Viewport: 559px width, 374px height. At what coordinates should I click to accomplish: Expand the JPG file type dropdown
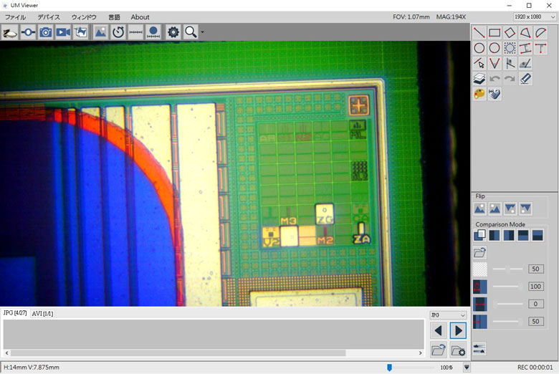447,315
